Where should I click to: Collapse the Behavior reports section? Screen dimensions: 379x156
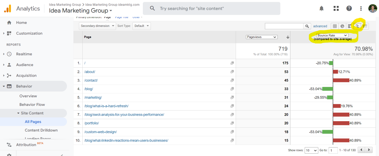[4, 86]
